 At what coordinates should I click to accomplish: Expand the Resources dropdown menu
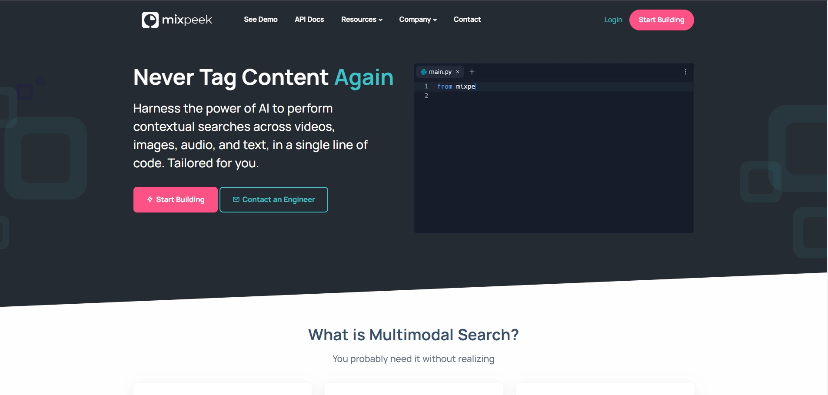coord(362,20)
